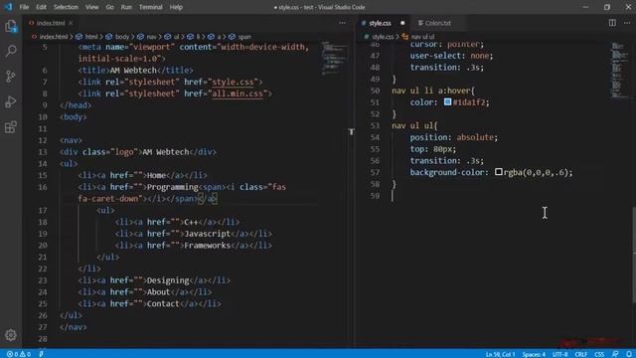Open the Extensions view
The height and width of the screenshot is (358, 636).
[x=11, y=127]
